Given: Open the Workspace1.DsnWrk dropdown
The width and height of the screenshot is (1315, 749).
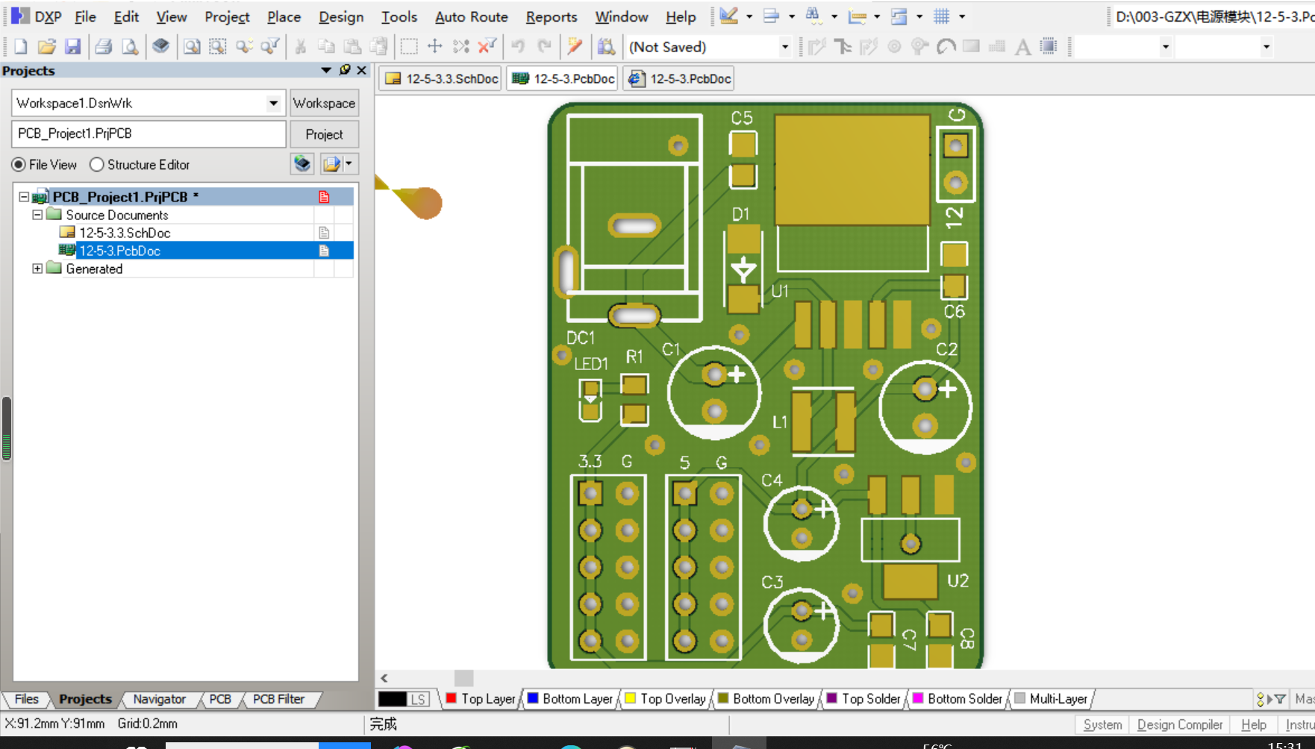Looking at the screenshot, I should coord(274,103).
